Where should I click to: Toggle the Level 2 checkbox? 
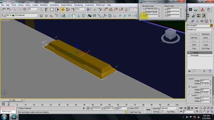pos(190,87)
